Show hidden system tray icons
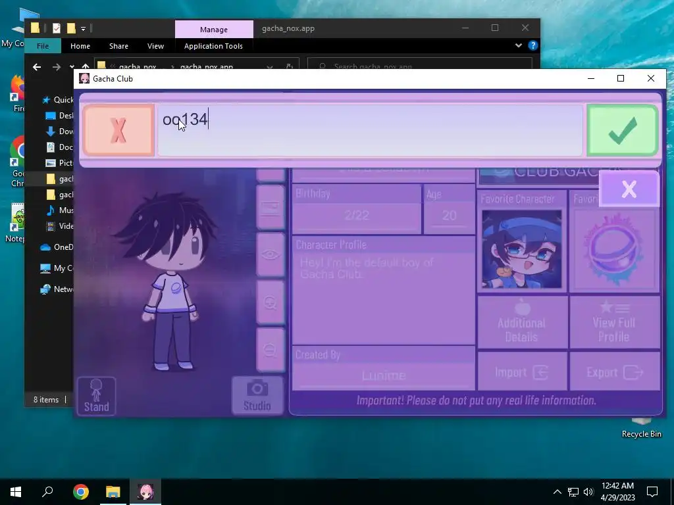Viewport: 674px width, 505px height. click(x=557, y=492)
